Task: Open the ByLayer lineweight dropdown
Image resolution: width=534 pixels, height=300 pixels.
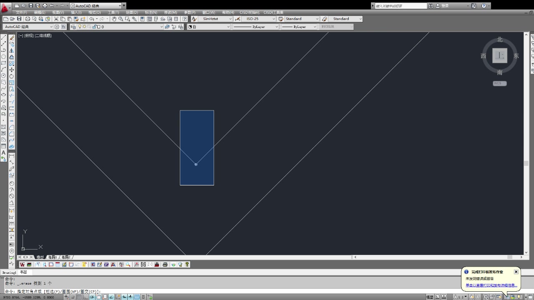Action: (x=299, y=27)
